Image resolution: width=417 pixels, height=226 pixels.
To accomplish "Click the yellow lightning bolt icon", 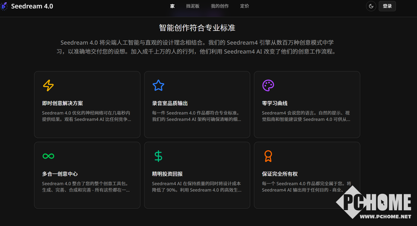I will 48,85.
